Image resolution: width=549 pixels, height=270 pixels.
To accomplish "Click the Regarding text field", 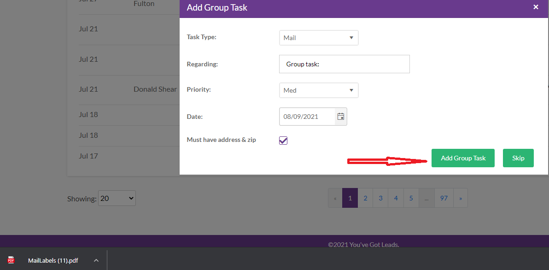I will [x=344, y=64].
